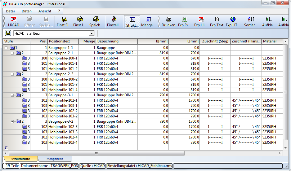Collapse the Baugruppe-2-2 tree node
This screenshot has width=291, height=171.
pyautogui.click(x=13, y=74)
